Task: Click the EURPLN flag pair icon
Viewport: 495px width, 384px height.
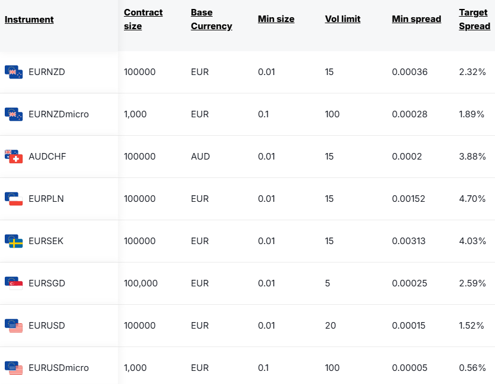Action: (14, 199)
